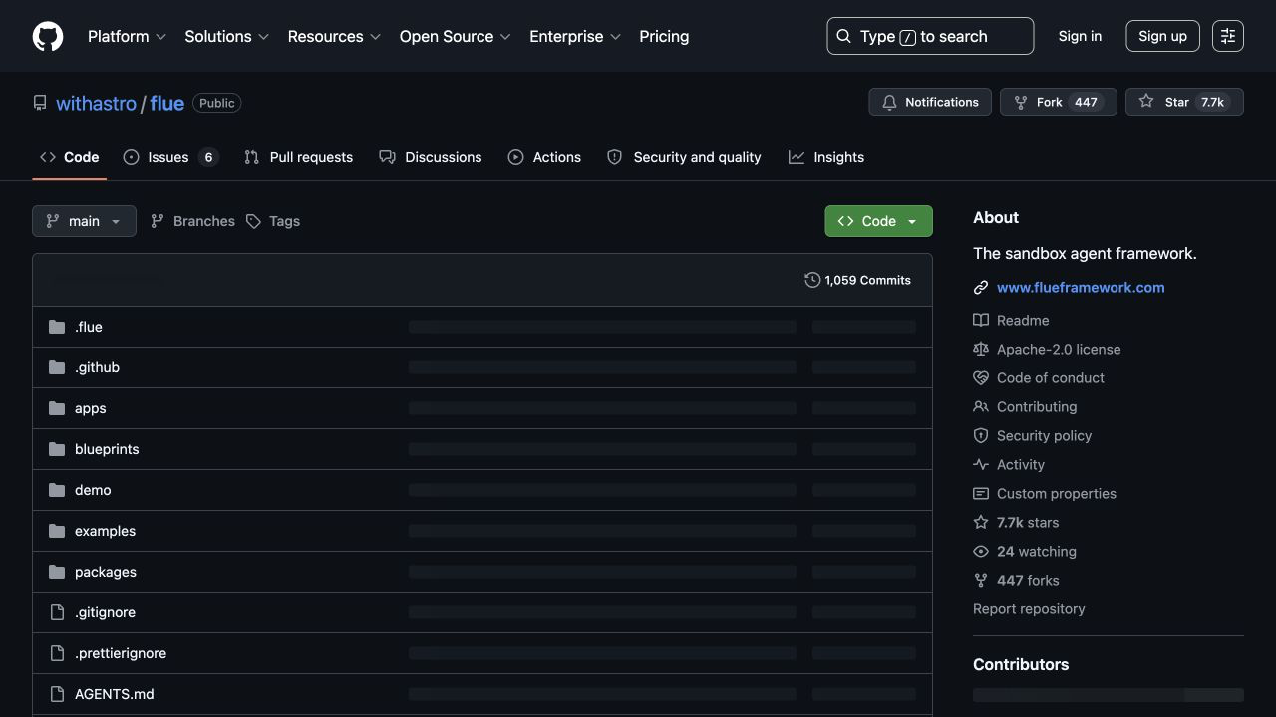Image resolution: width=1276 pixels, height=717 pixels.
Task: View Branches list
Action: tap(192, 221)
